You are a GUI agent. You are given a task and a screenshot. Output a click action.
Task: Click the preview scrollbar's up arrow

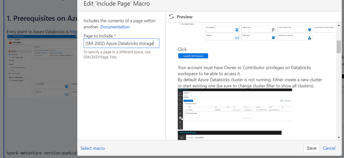pos(339,24)
